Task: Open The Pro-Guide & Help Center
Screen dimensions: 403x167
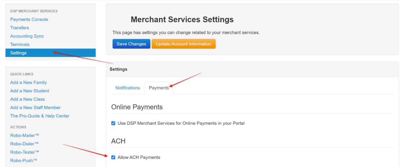Action: pyautogui.click(x=40, y=116)
